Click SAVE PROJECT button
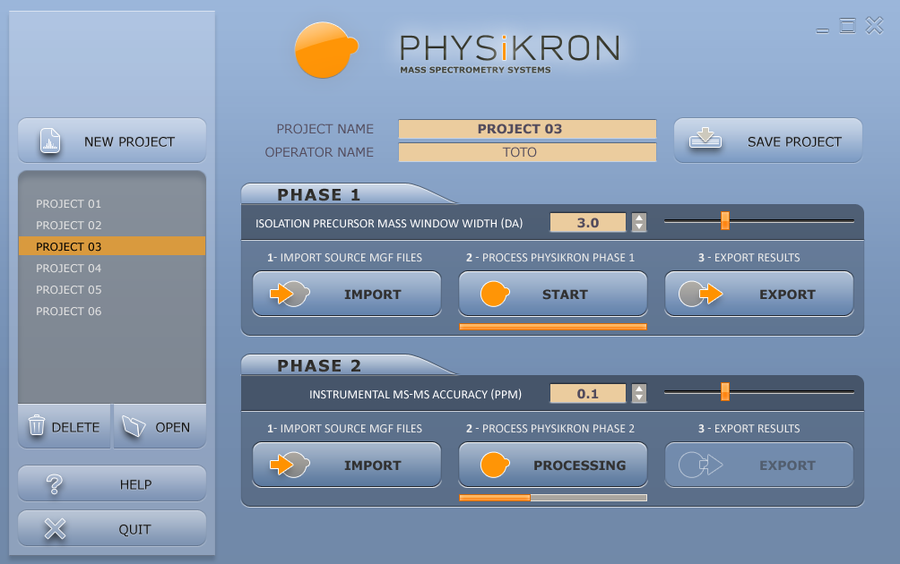 point(768,141)
